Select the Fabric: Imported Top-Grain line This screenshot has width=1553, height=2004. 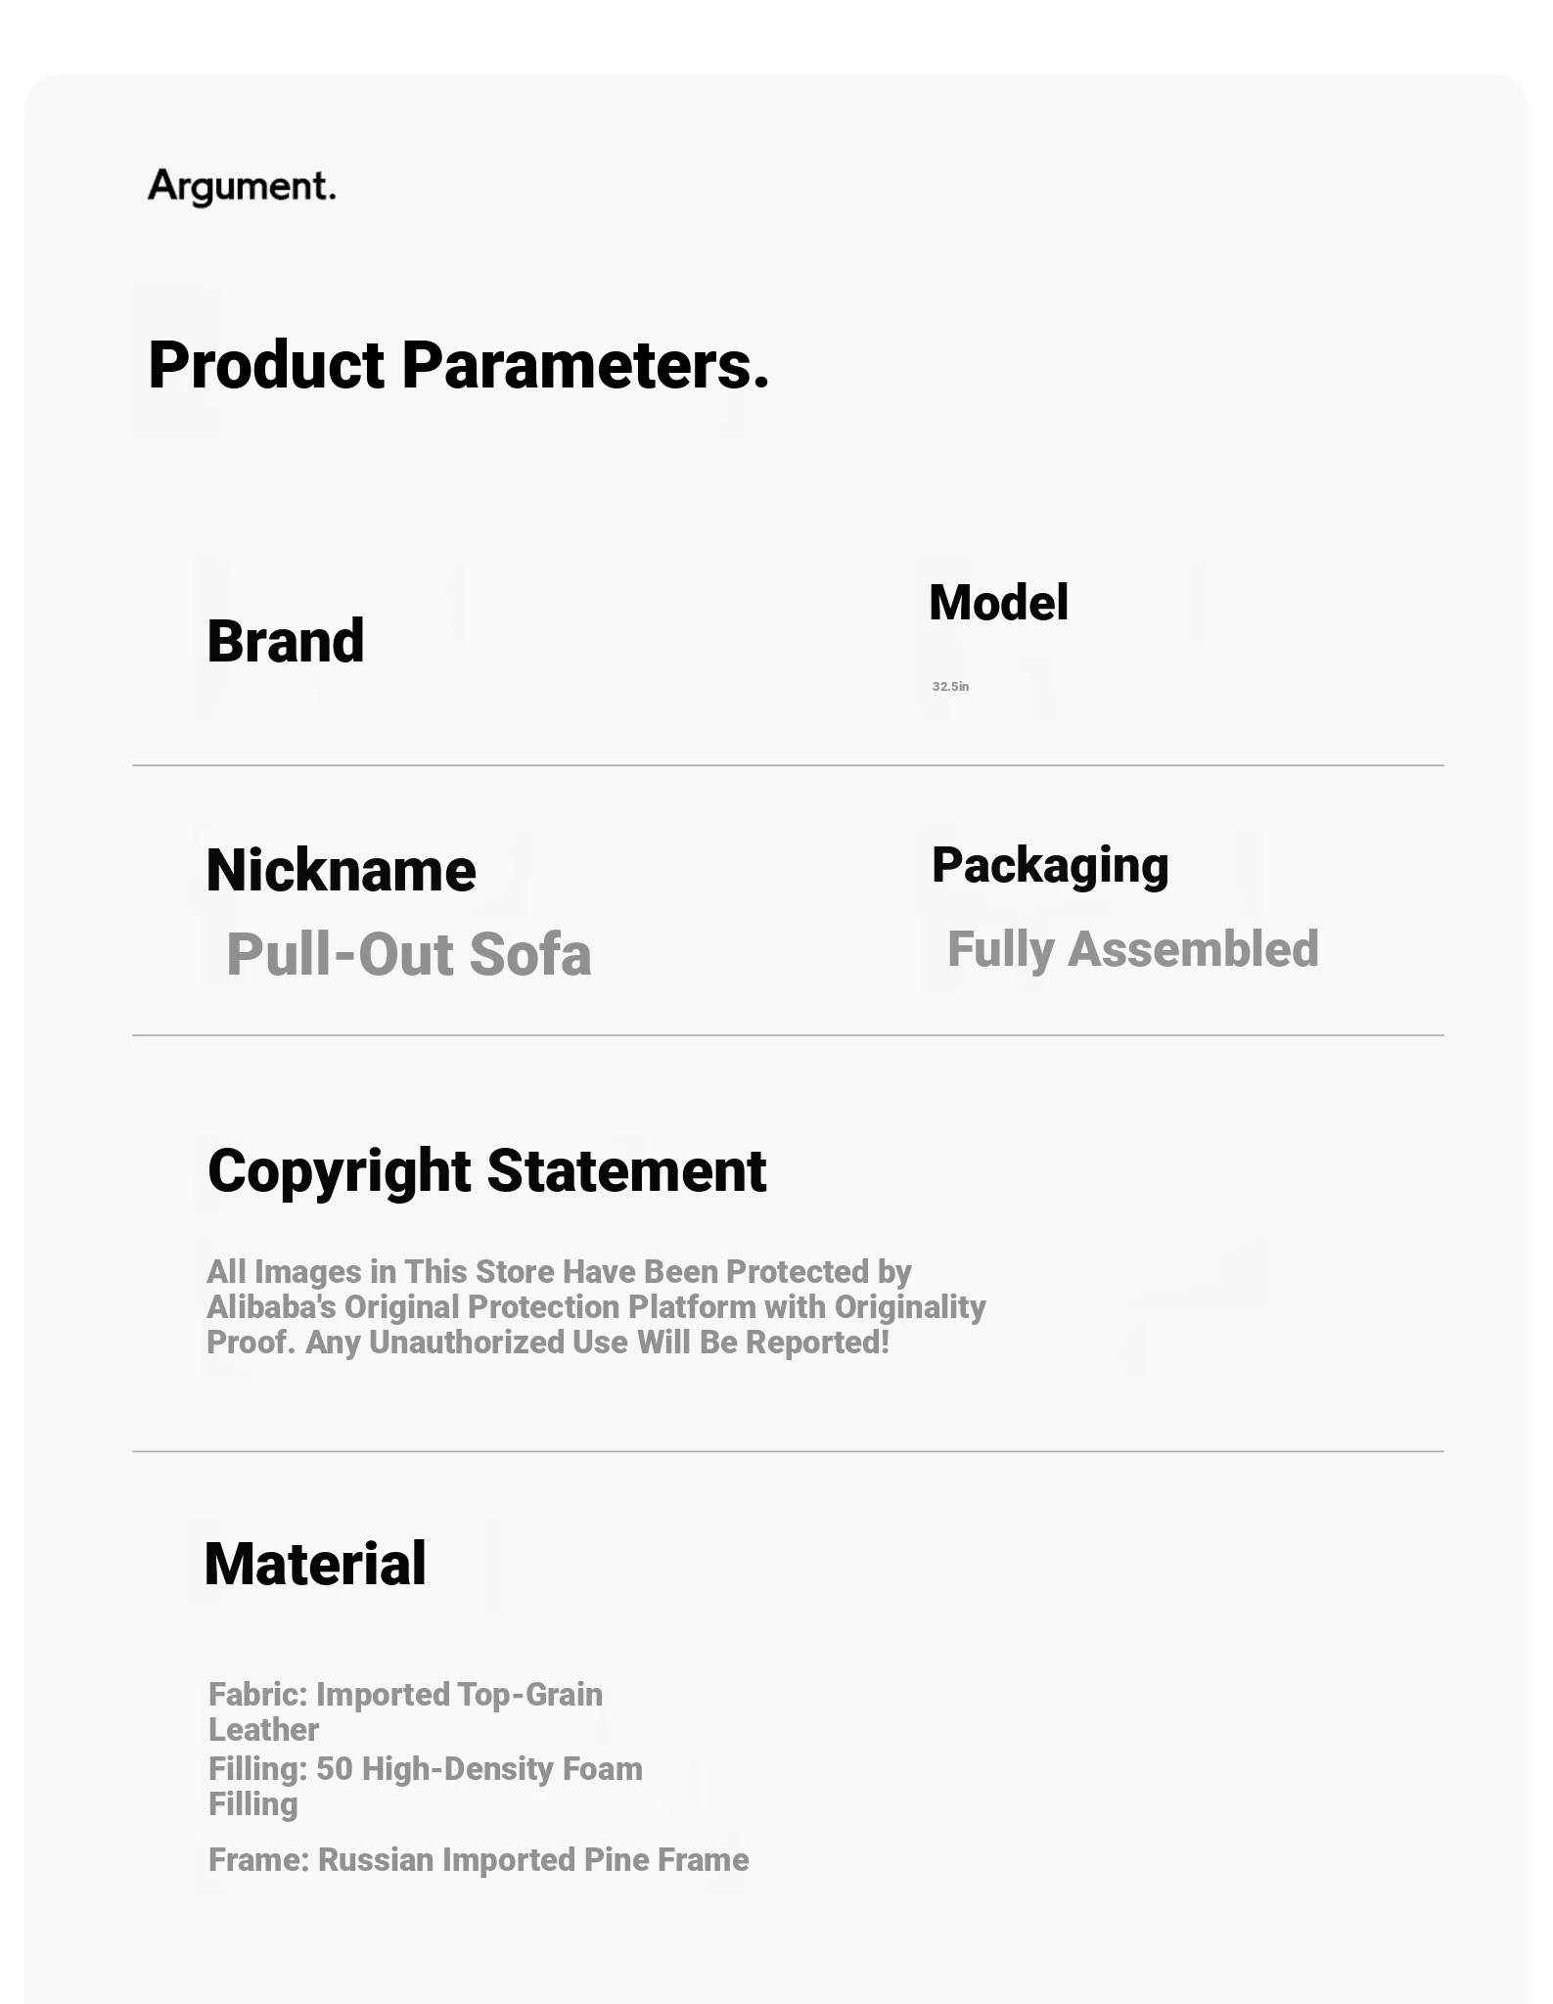tap(405, 1695)
